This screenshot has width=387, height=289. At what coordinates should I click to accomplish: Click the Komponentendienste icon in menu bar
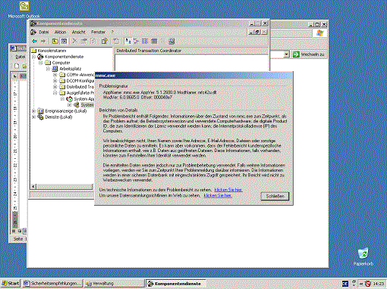coord(33,32)
